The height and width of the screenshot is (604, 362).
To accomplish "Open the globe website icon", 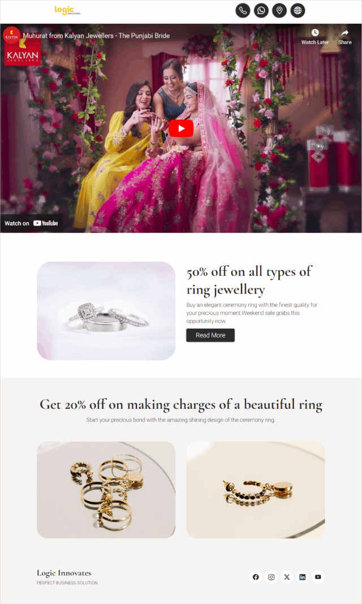I will [x=298, y=10].
